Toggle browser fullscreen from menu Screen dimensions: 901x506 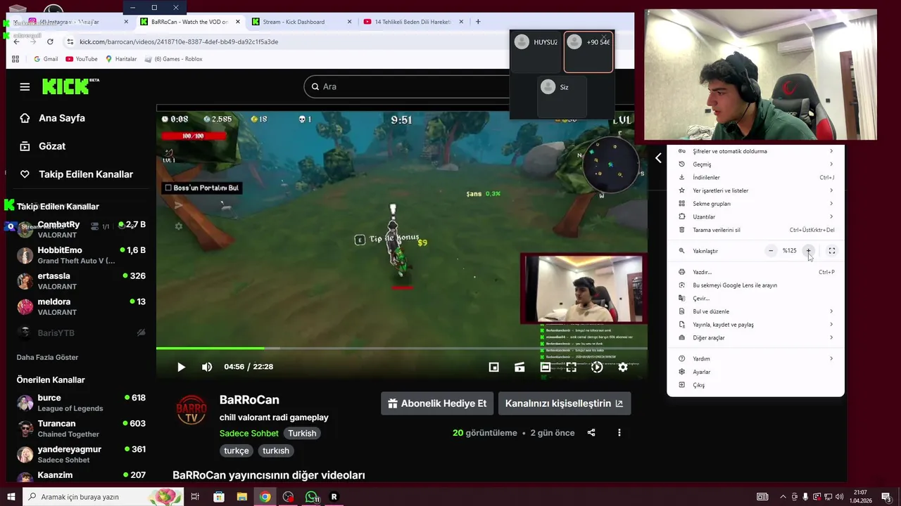831,251
